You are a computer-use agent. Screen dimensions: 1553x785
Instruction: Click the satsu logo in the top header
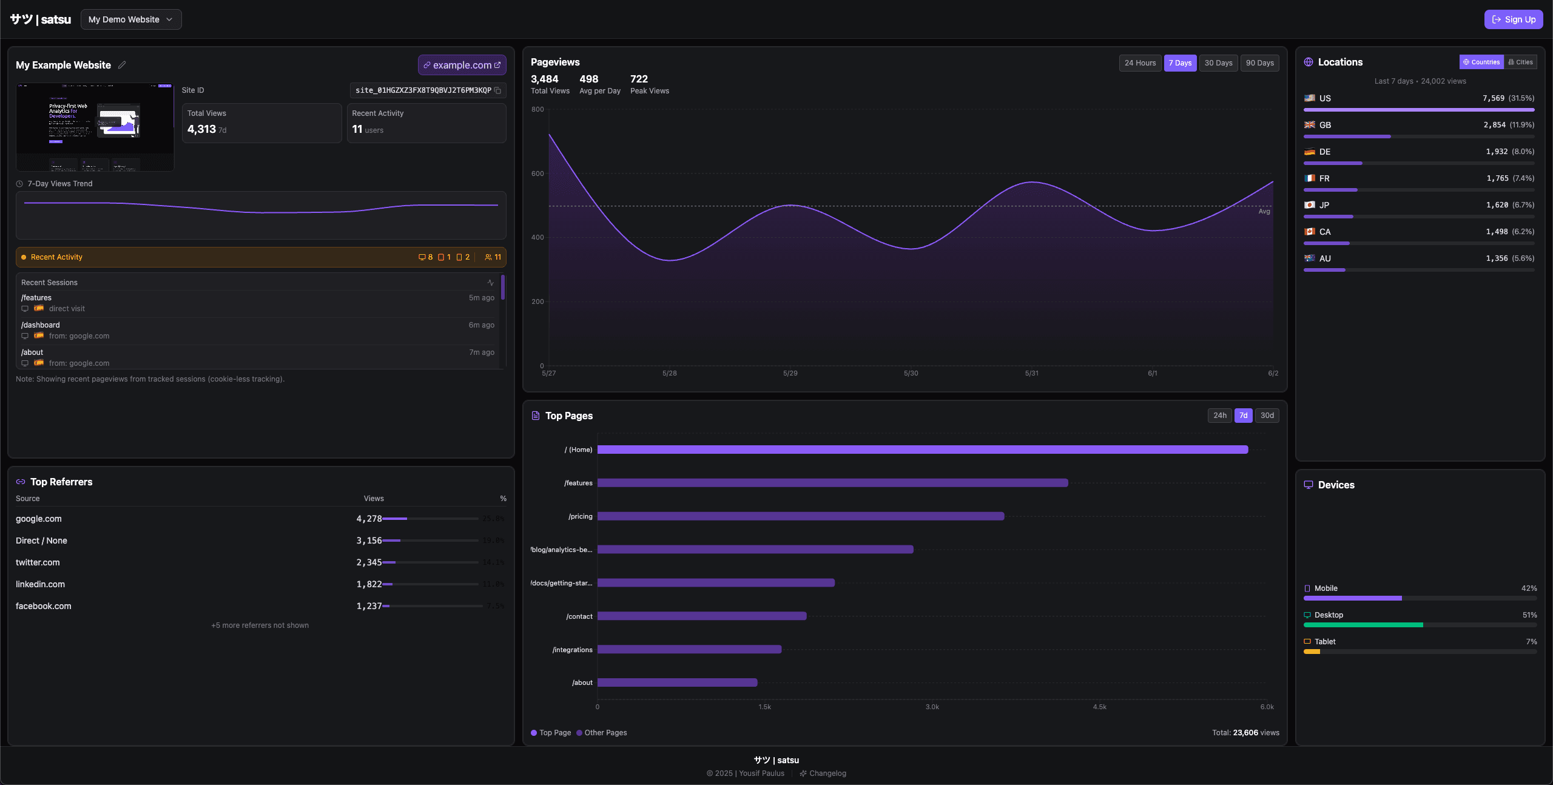[x=40, y=19]
